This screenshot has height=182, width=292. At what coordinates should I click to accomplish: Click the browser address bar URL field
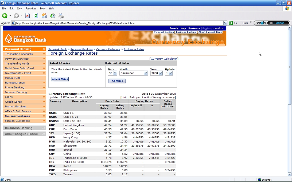119,23
